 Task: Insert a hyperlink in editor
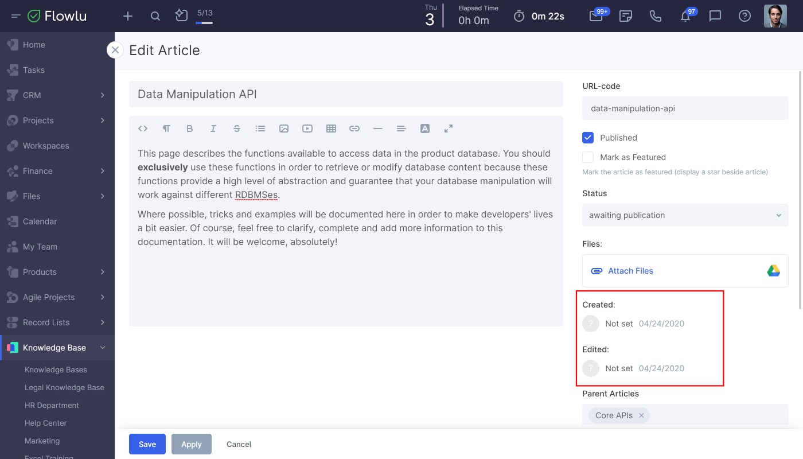tap(354, 129)
